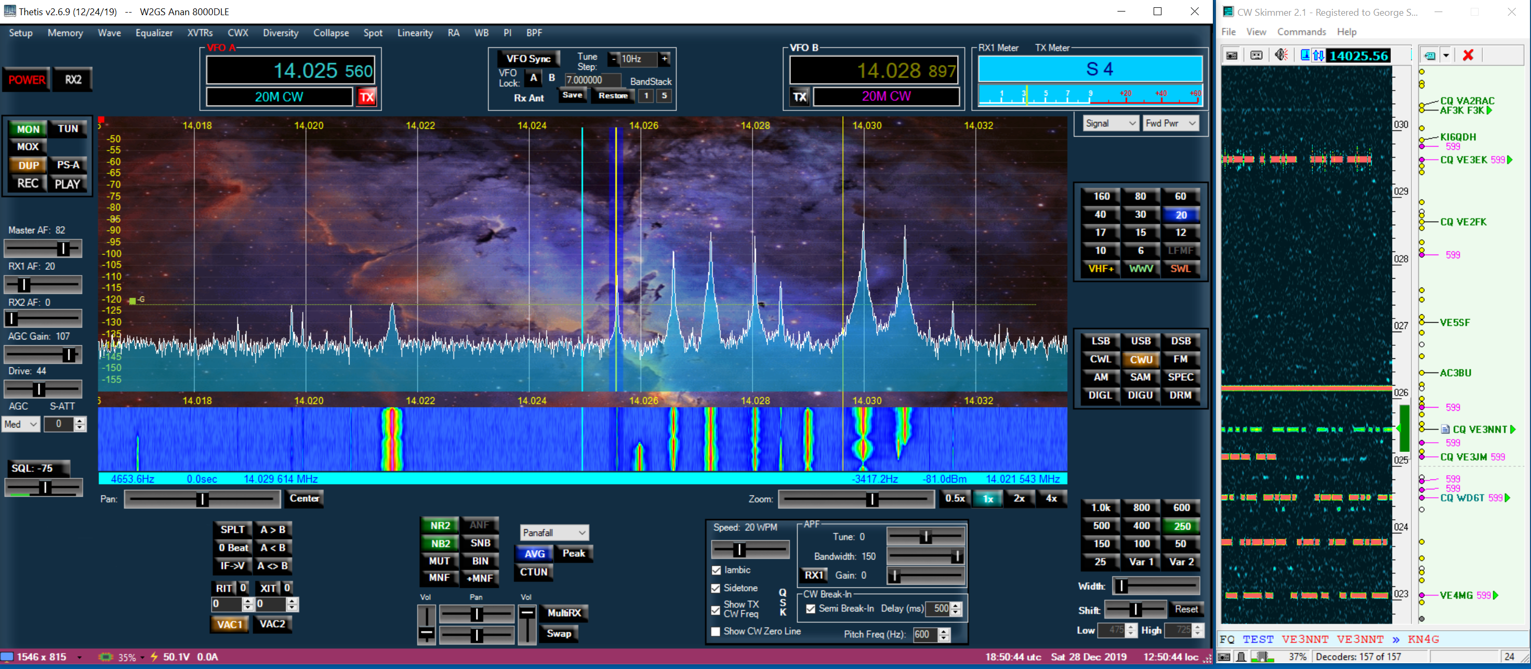
Task: Click the blue up-down arrows frequency icon
Action: point(1318,55)
